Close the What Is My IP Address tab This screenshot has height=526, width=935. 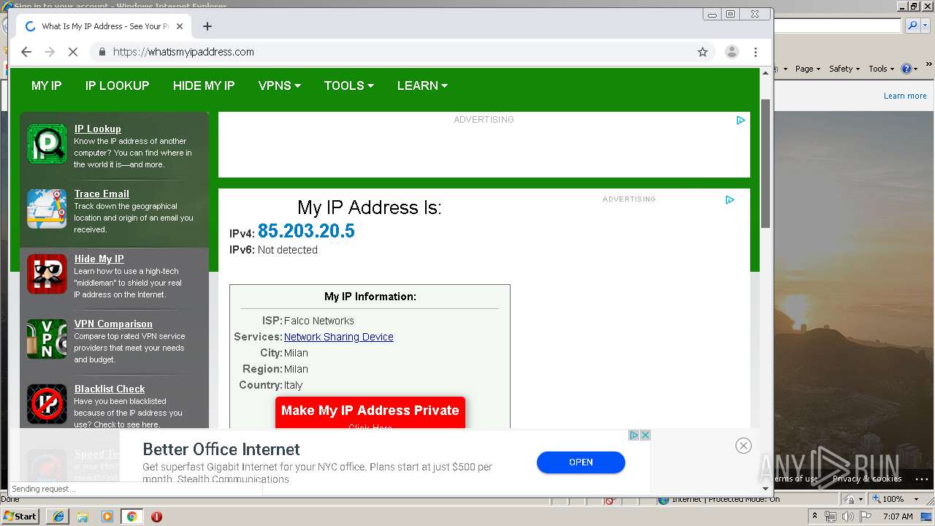click(180, 26)
